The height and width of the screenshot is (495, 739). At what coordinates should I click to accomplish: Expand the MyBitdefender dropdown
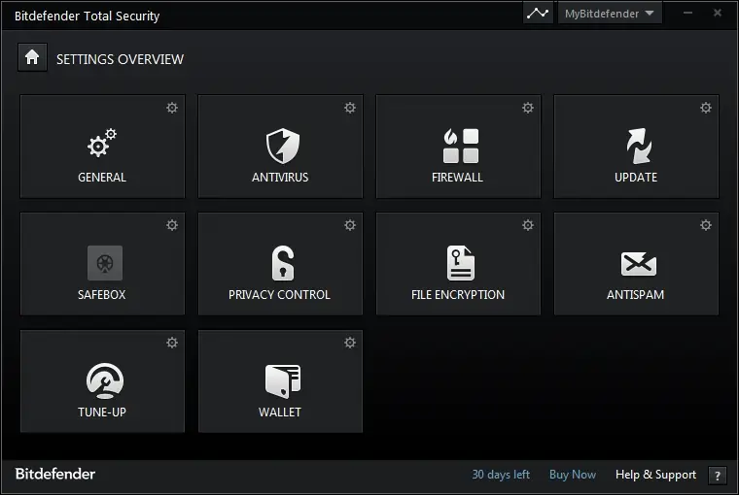[x=610, y=14]
